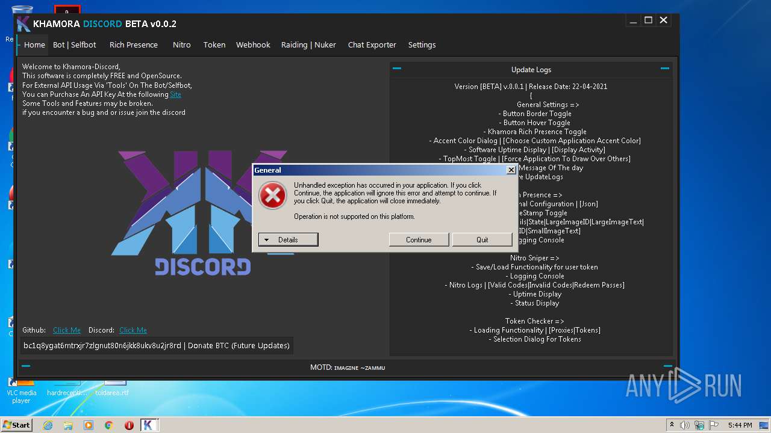
Task: Click the Loading Functionality proxies line
Action: 535,330
